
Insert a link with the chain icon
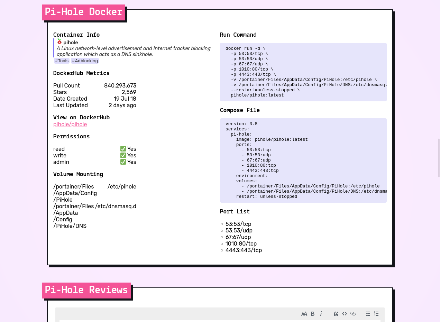coord(353,314)
